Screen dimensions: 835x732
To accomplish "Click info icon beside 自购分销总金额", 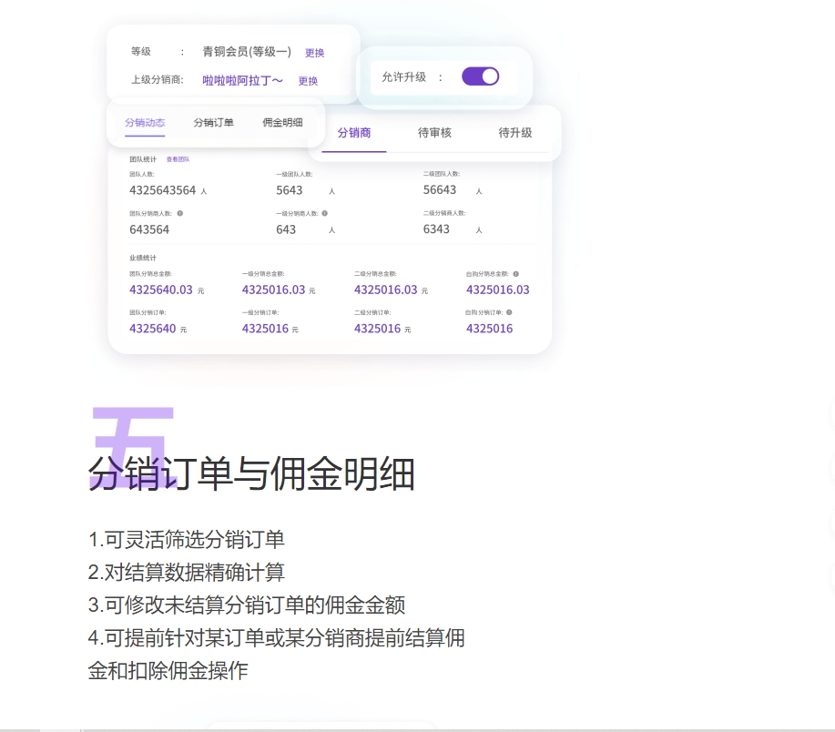I will point(516,274).
